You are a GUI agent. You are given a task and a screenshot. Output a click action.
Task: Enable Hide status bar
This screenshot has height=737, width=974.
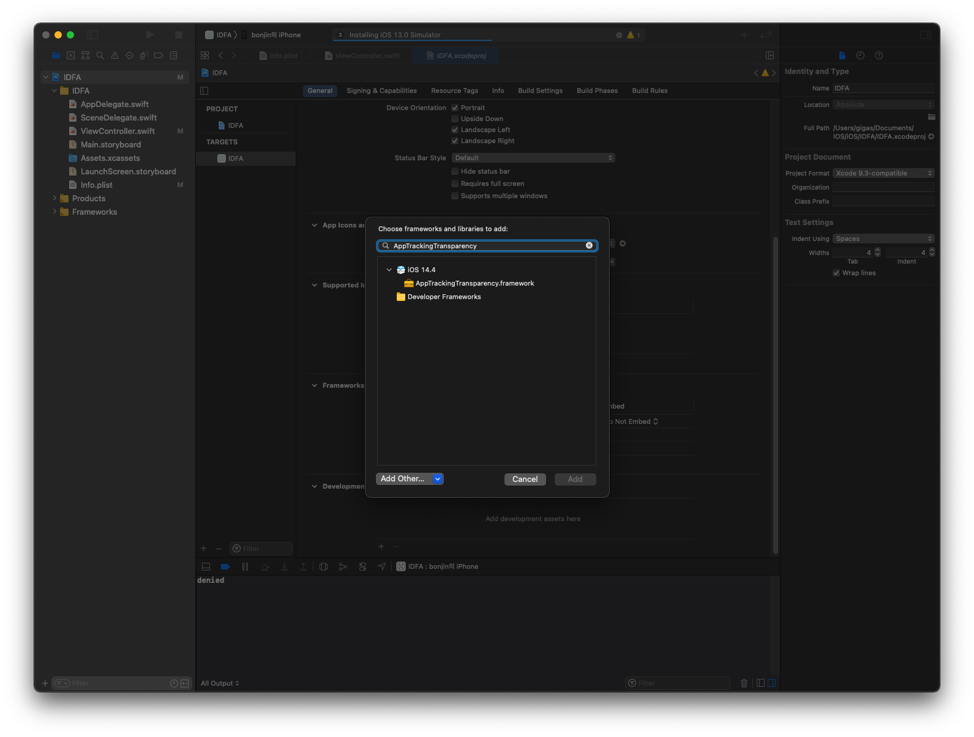[x=455, y=171]
